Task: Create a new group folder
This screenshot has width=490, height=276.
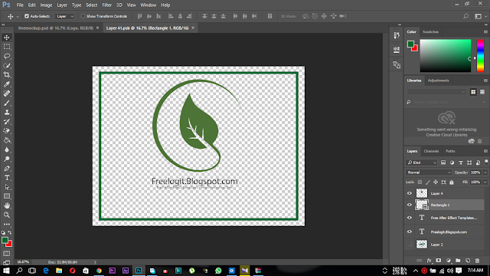Action: (x=458, y=261)
